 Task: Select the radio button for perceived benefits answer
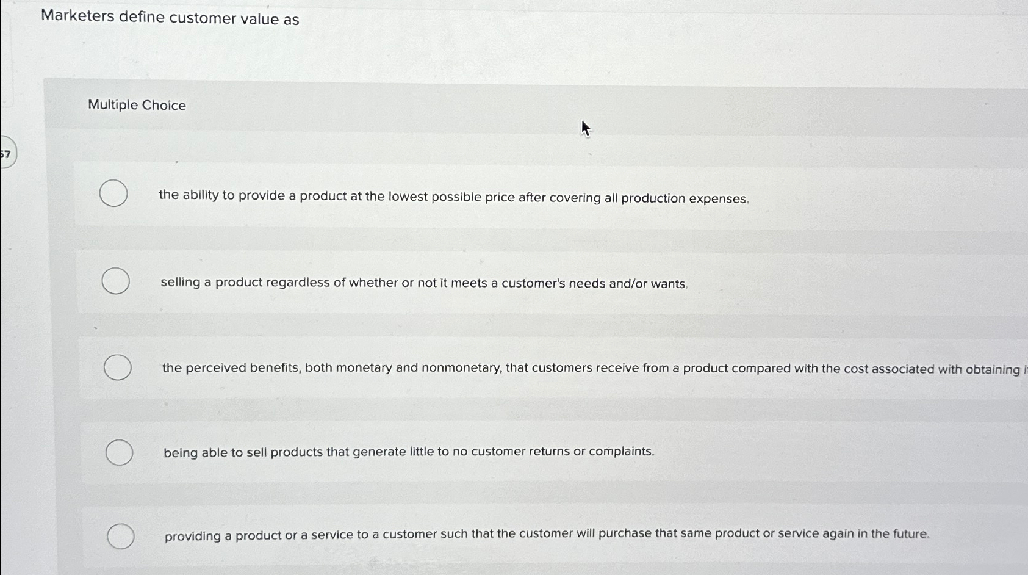118,368
